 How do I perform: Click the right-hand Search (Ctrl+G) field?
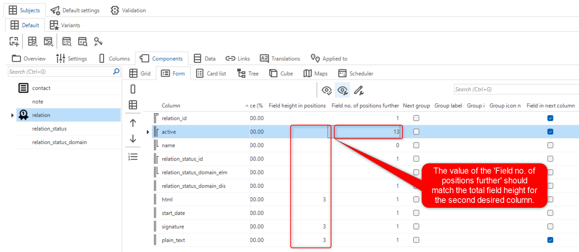pos(517,89)
